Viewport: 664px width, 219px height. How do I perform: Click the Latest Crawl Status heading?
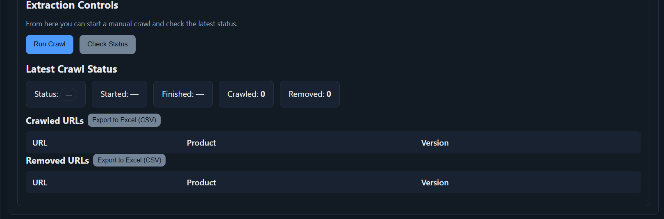pyautogui.click(x=71, y=69)
